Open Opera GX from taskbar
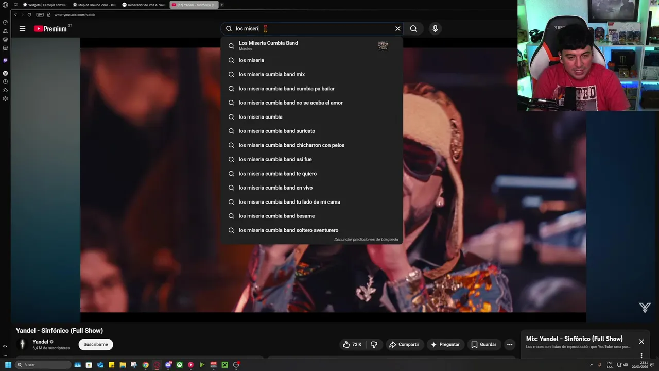The width and height of the screenshot is (659, 371). [x=157, y=365]
